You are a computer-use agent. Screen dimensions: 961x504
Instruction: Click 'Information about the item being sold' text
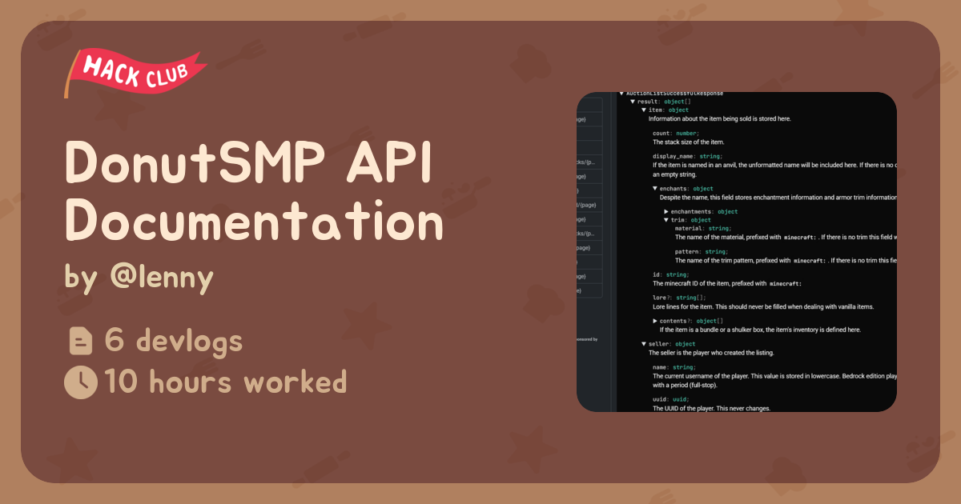pyautogui.click(x=720, y=118)
